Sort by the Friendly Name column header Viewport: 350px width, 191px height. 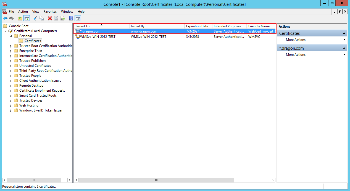[261, 26]
